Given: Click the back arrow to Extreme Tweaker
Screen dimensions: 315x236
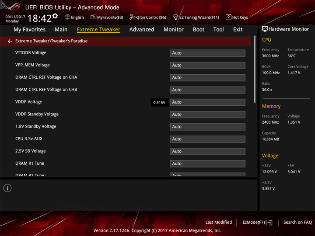Looking at the screenshot, I should [10, 41].
